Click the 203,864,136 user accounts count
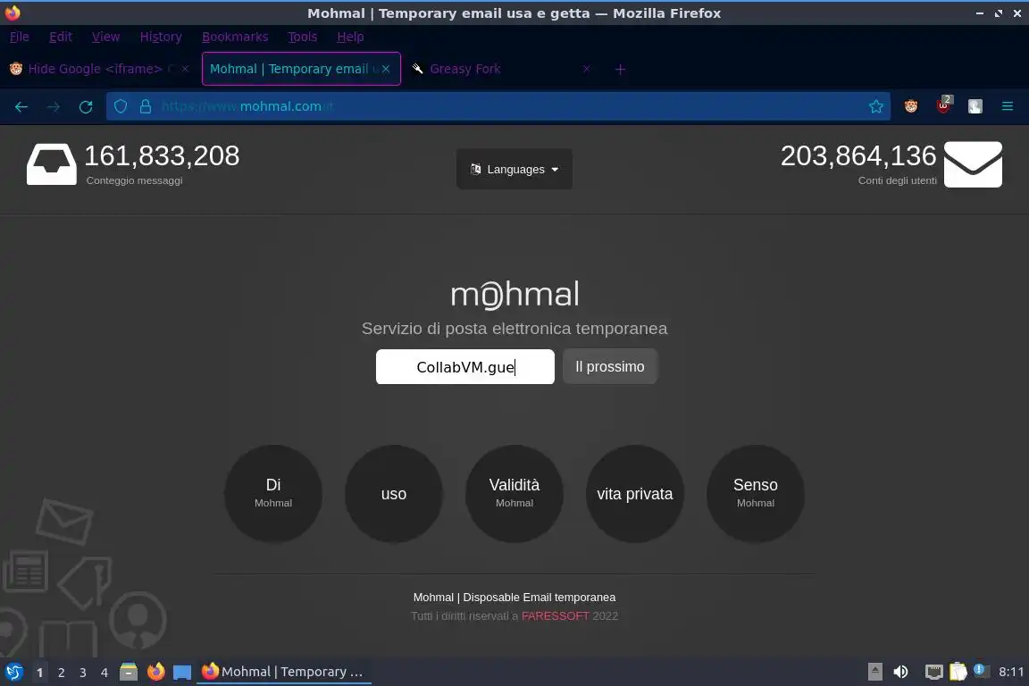Screen dimensions: 1029x686 pyautogui.click(x=858, y=156)
